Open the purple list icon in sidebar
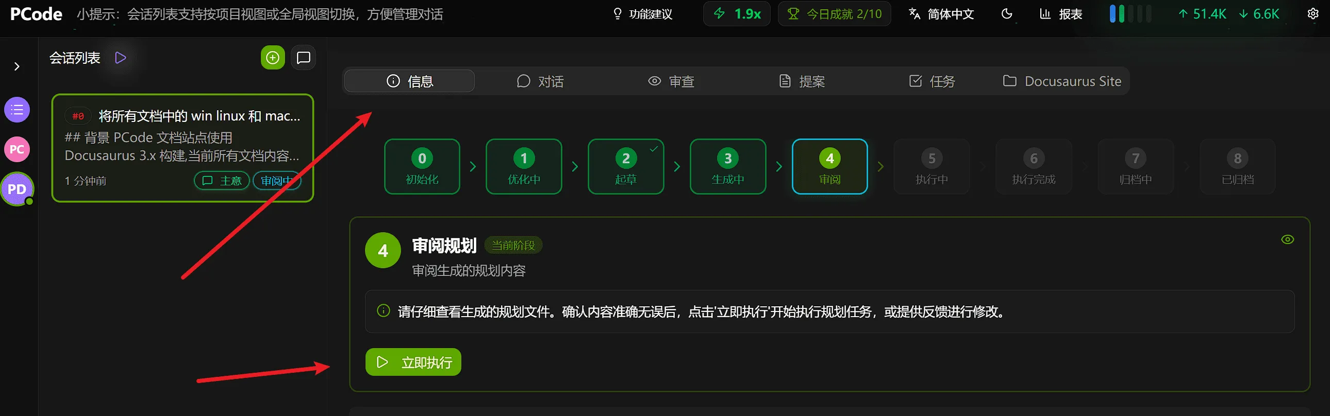 [x=17, y=110]
